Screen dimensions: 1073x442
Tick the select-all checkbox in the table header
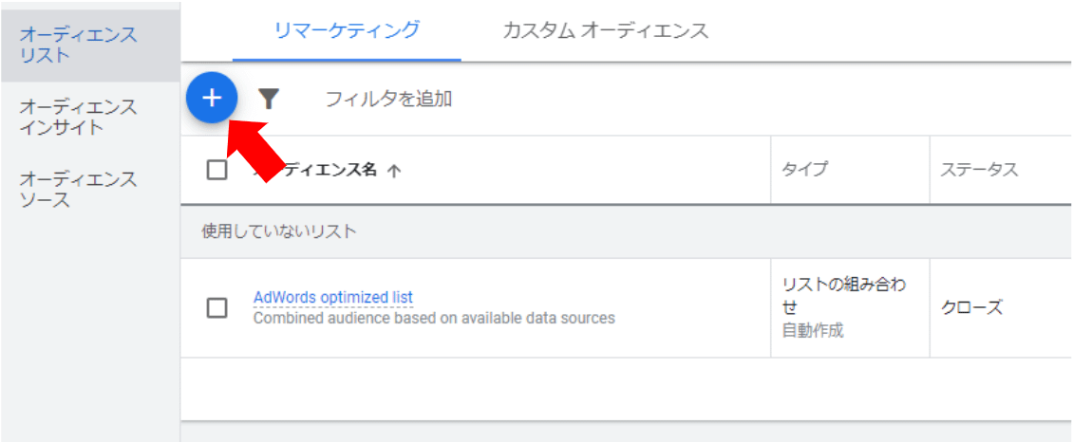click(216, 170)
